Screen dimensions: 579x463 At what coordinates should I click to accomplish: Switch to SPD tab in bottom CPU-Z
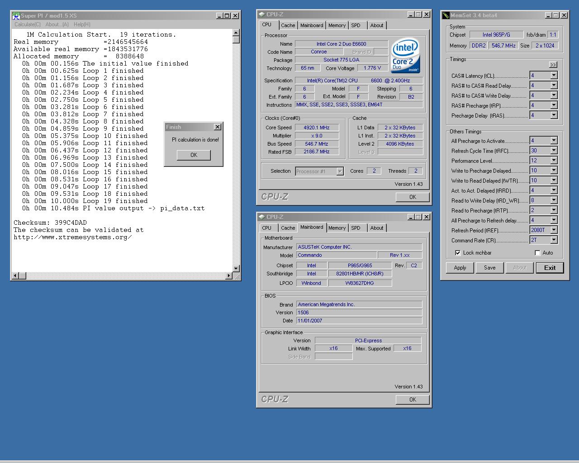(356, 228)
